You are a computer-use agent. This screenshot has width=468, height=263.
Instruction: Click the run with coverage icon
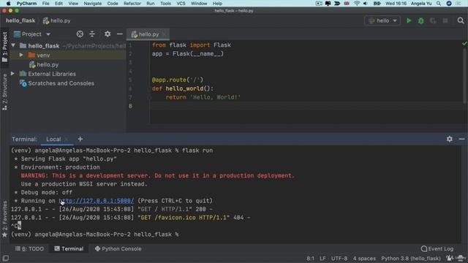tap(433, 20)
